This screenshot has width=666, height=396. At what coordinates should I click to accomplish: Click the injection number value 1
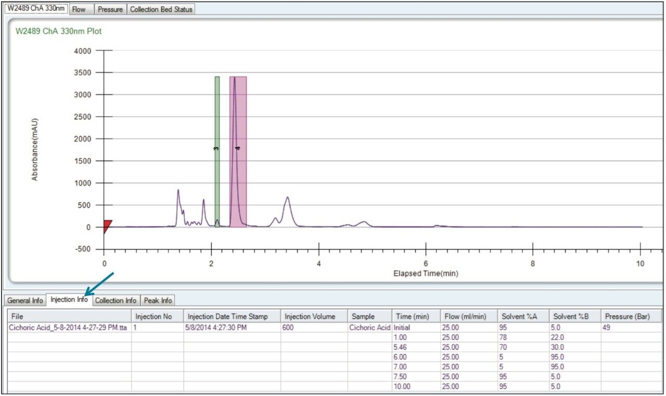[157, 328]
